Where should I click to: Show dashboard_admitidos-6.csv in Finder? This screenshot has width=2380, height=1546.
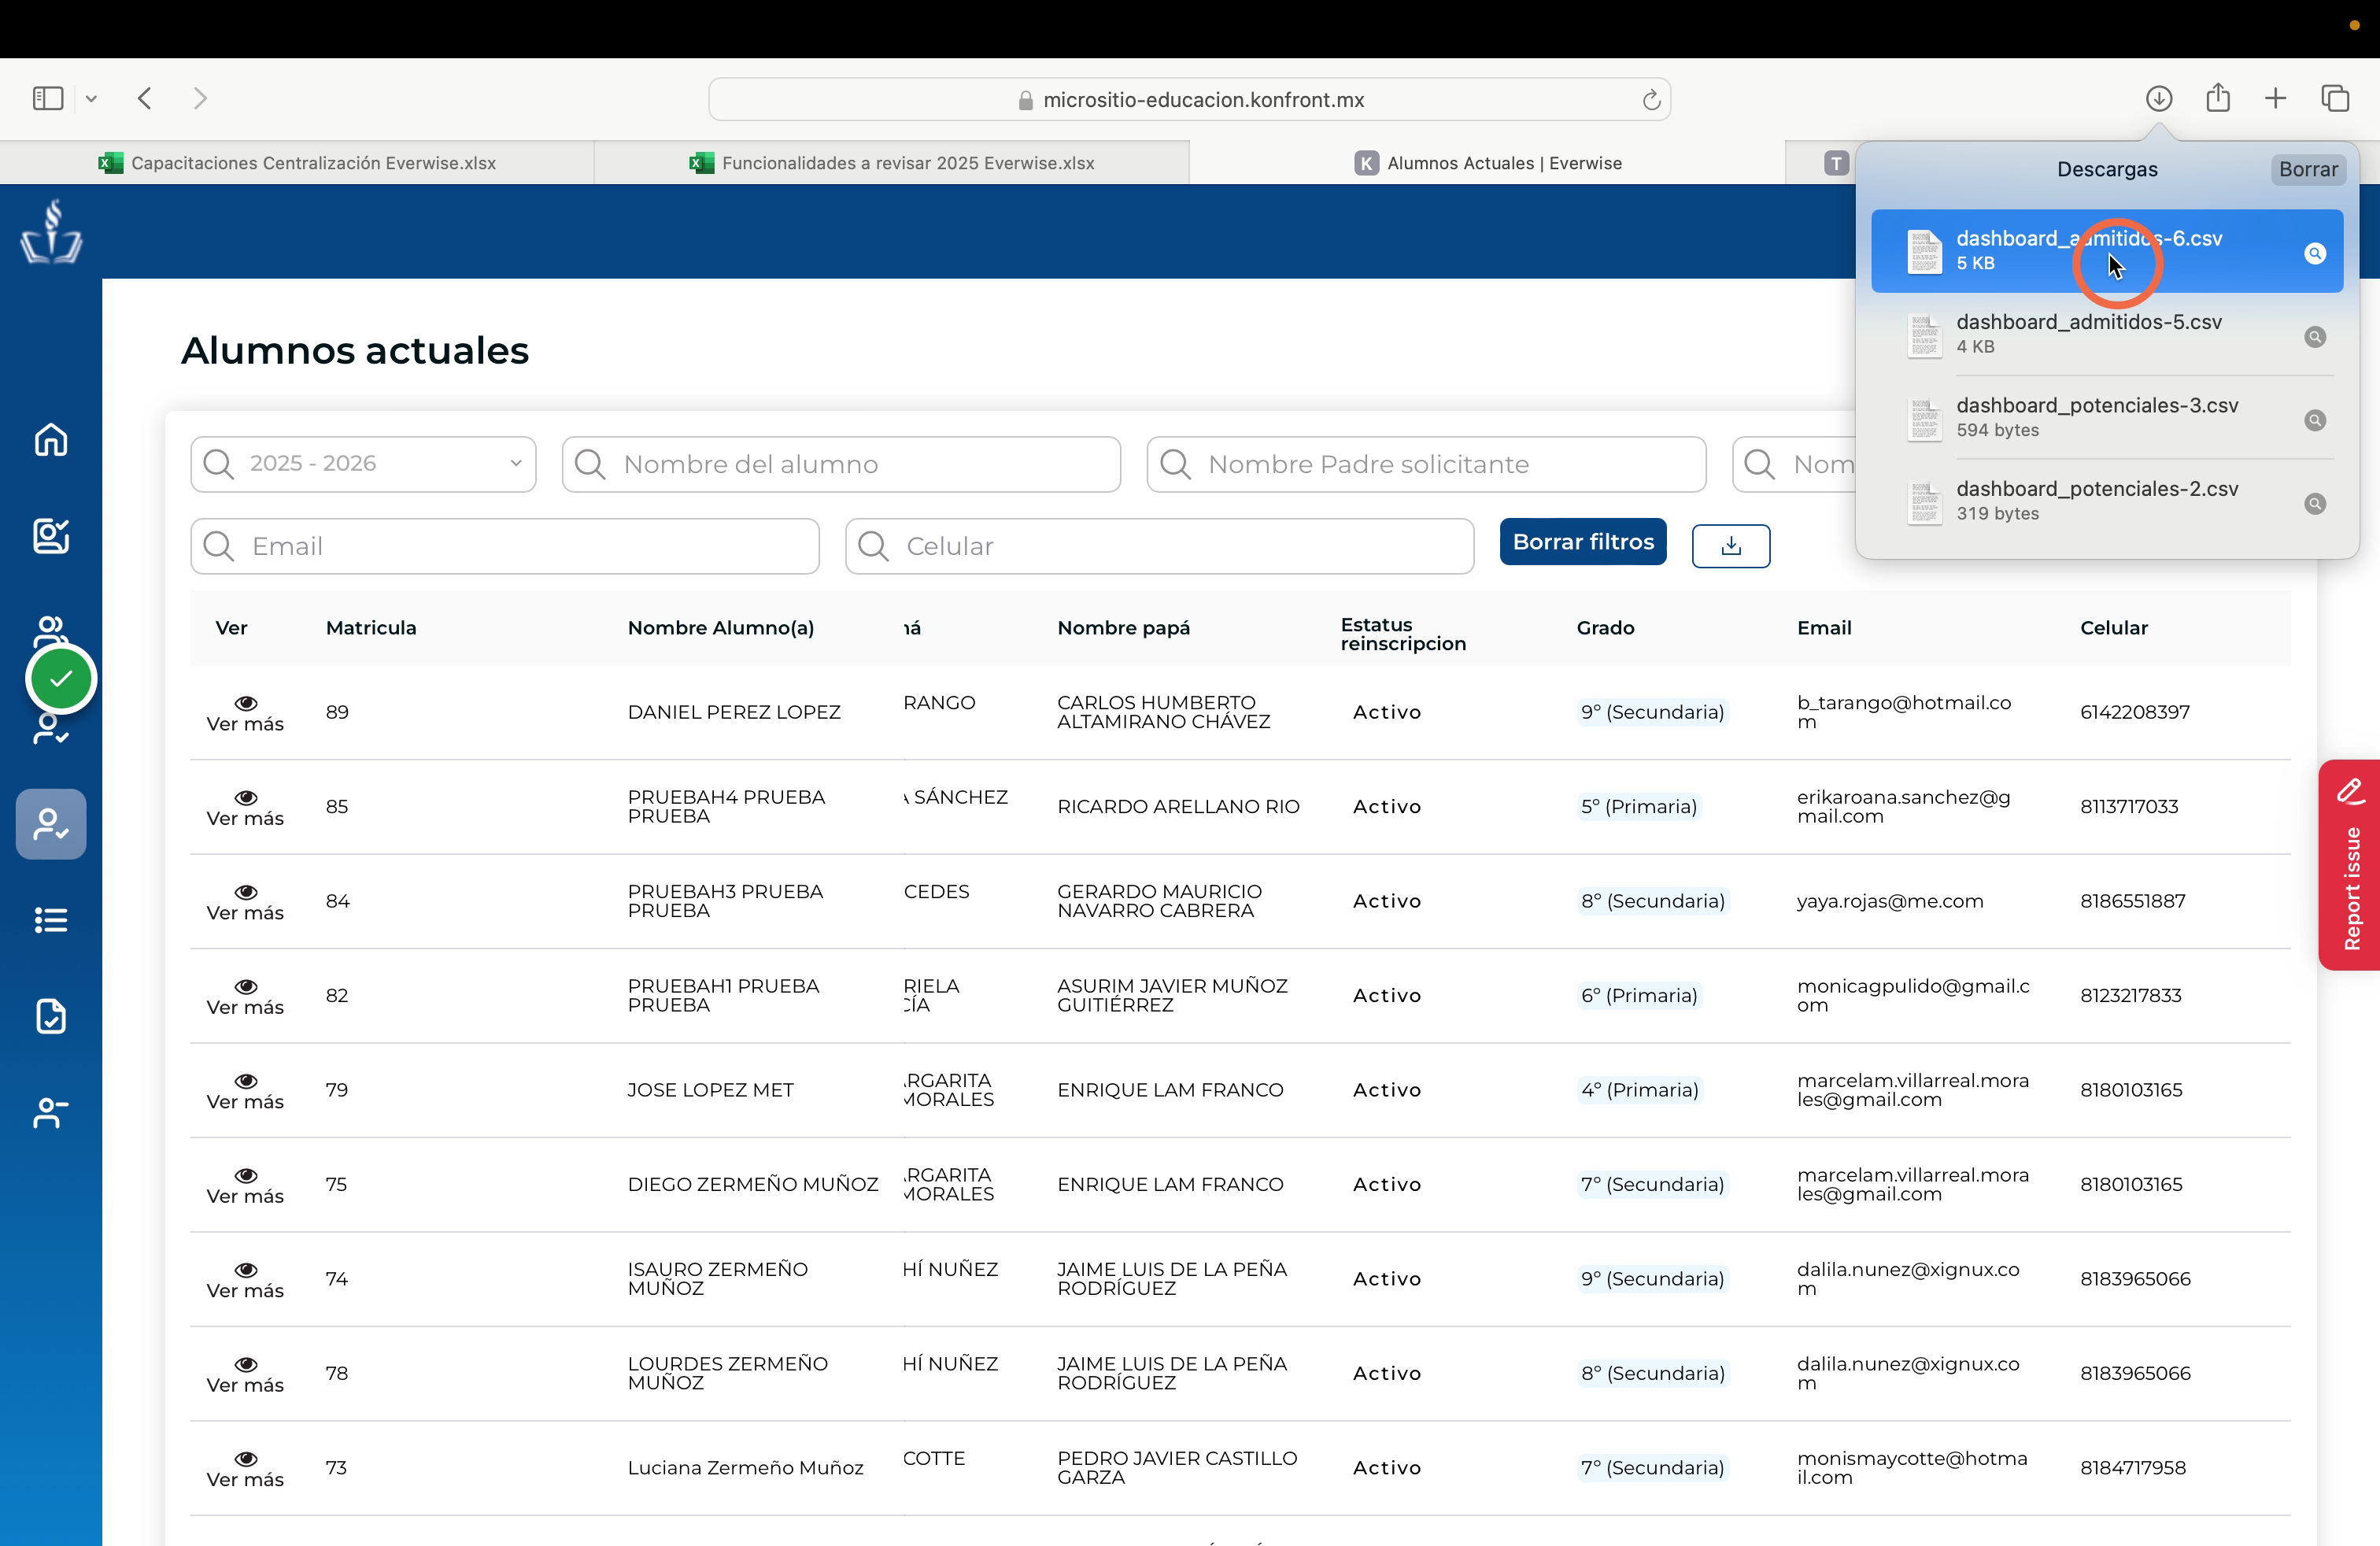pyautogui.click(x=2314, y=253)
